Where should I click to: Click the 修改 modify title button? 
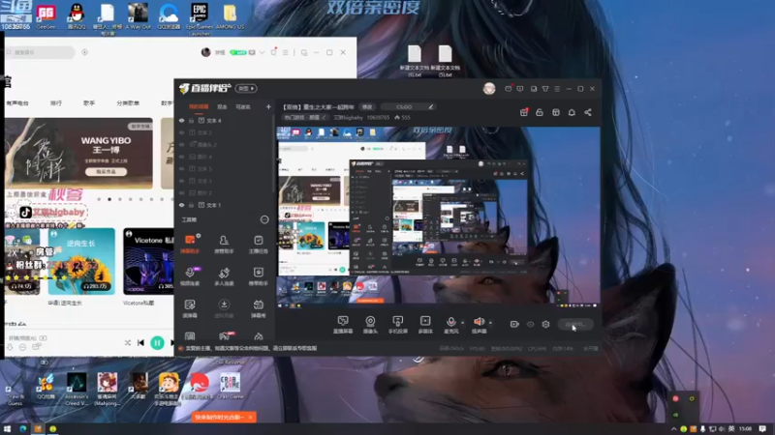367,107
